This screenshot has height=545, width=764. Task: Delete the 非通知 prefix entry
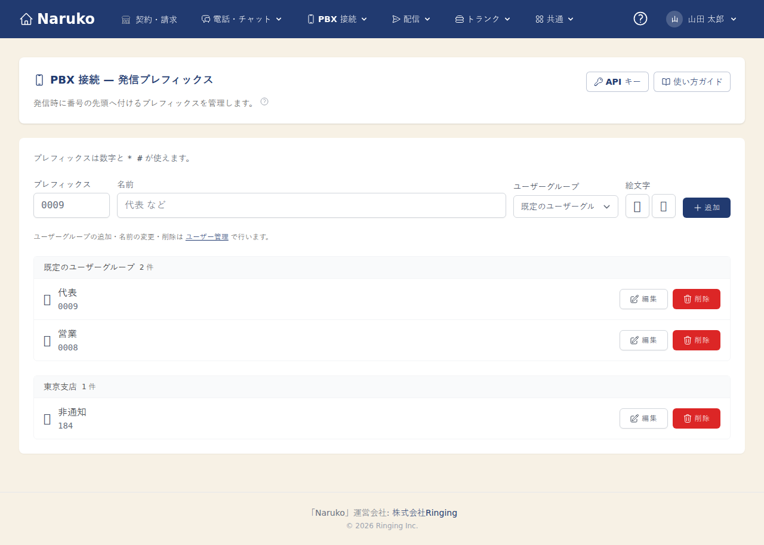click(x=697, y=418)
